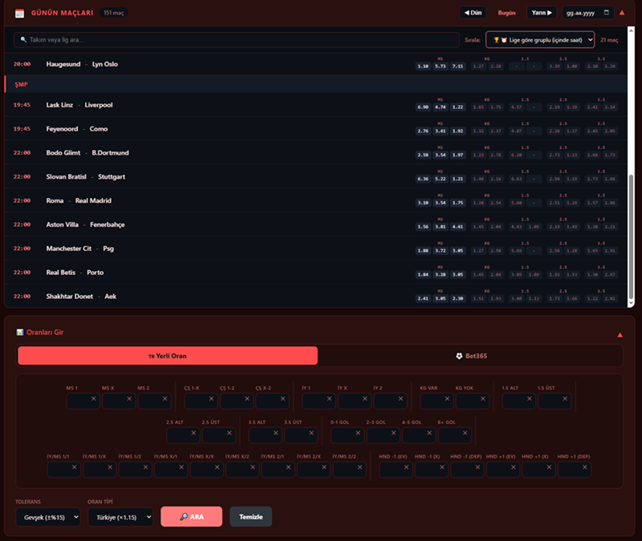
Task: Select the Haugesund - Lyn Oslo match row
Action: point(315,64)
